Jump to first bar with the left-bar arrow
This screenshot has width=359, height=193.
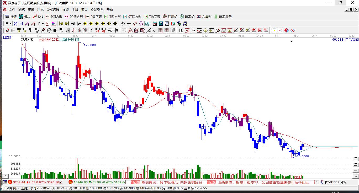click(x=61, y=24)
